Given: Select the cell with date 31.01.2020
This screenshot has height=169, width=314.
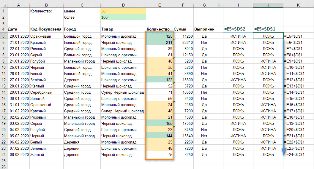Looking at the screenshot, I should tap(18, 105).
